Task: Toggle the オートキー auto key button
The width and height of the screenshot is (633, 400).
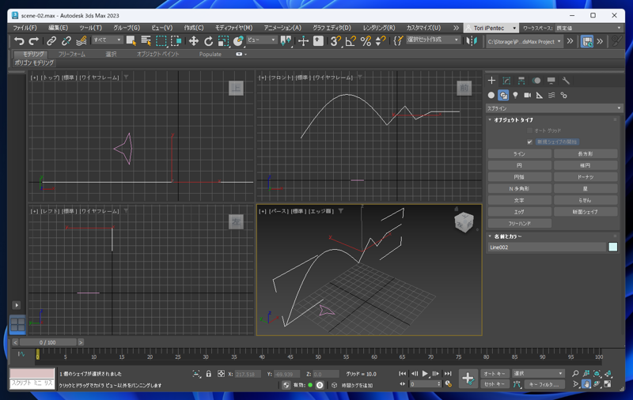Action: coord(495,373)
